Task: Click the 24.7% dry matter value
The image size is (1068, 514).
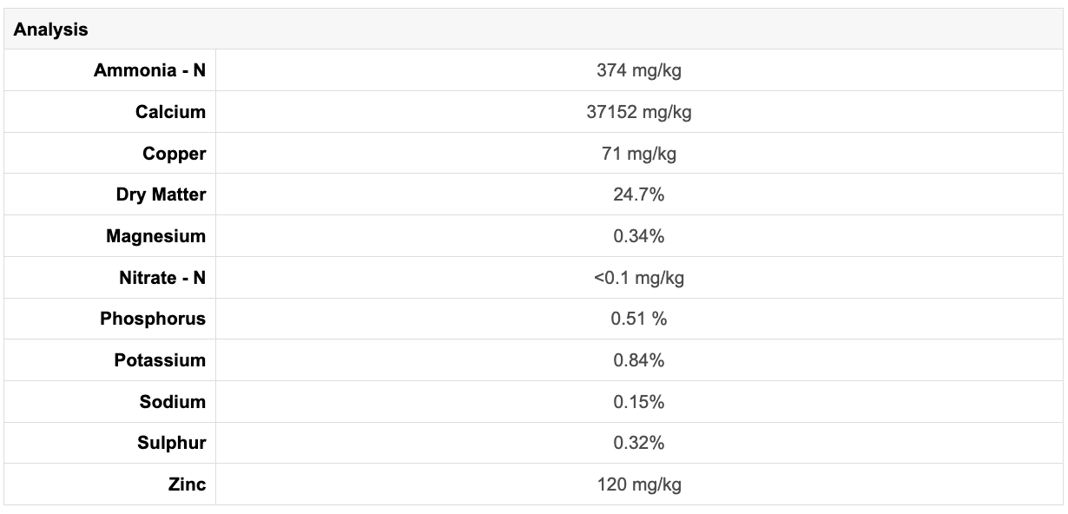Action: click(x=638, y=194)
